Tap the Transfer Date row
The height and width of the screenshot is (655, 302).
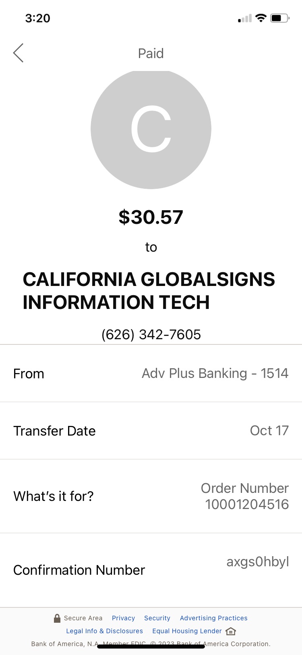[151, 431]
